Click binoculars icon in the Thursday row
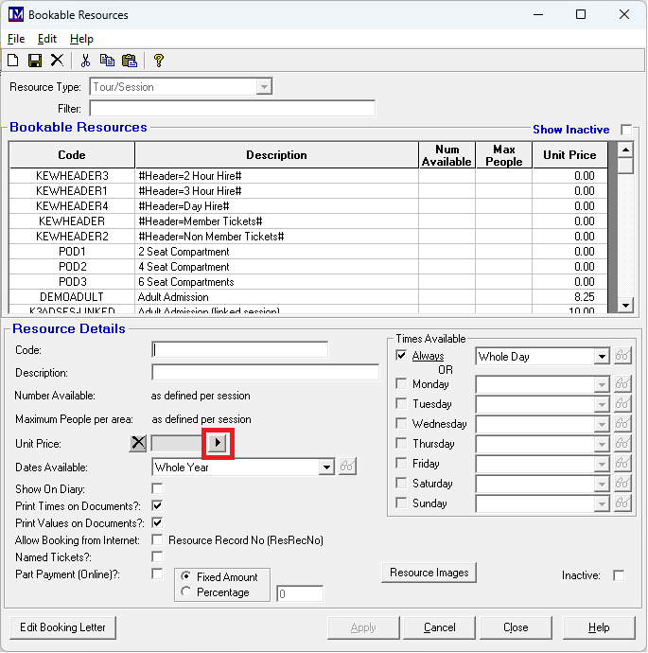 click(x=622, y=443)
